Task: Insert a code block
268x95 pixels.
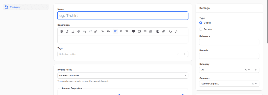Action: tap(139, 31)
